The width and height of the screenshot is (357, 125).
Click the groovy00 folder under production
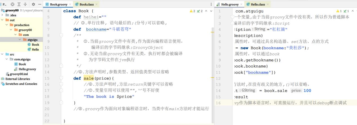click(x=25, y=30)
